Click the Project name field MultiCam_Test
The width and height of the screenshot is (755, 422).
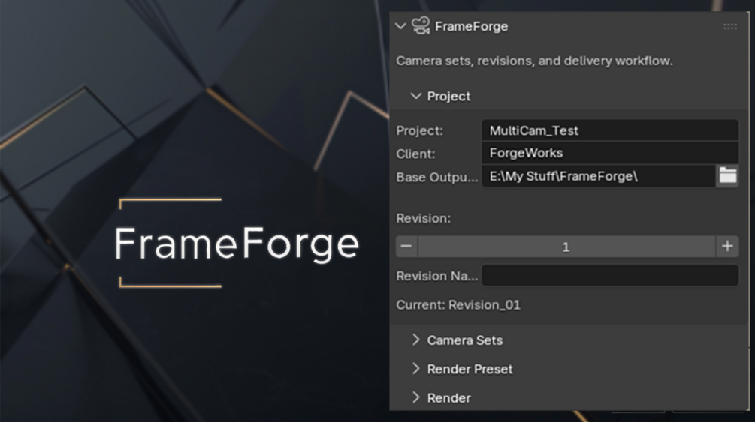pos(609,130)
